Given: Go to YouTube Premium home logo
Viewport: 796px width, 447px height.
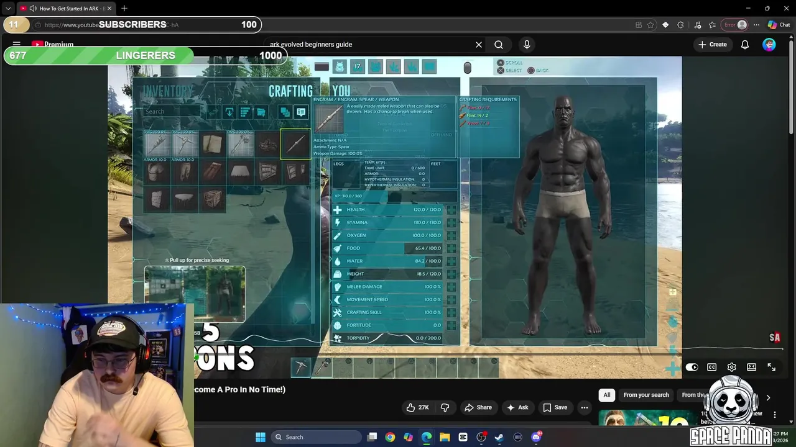Looking at the screenshot, I should 53,44.
